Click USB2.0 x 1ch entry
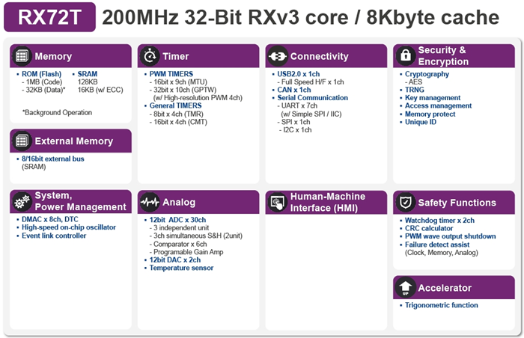Image resolution: width=524 pixels, height=338 pixels. [x=299, y=74]
